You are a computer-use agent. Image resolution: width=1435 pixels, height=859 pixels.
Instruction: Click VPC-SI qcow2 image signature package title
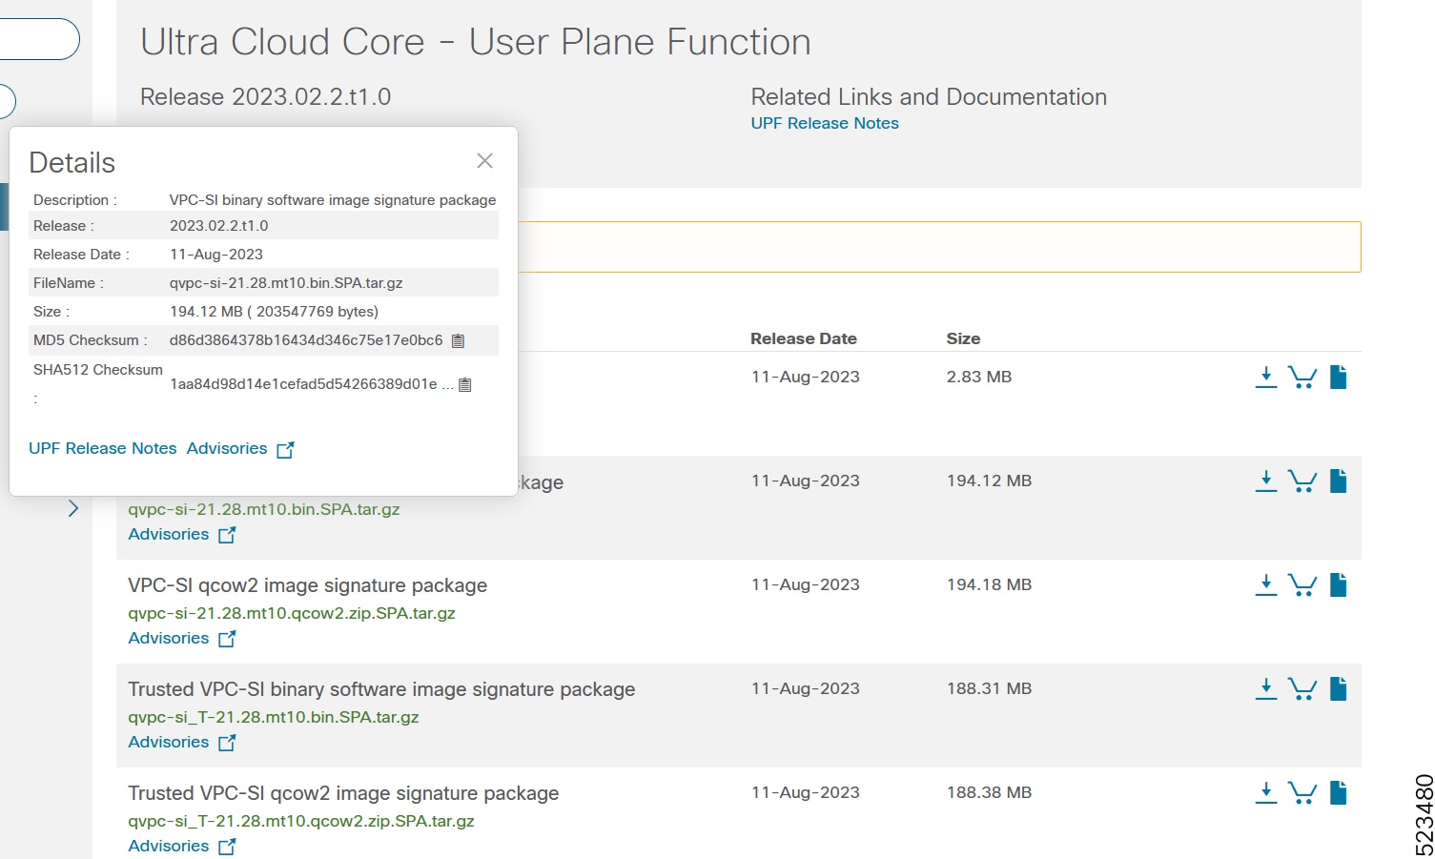coord(307,585)
